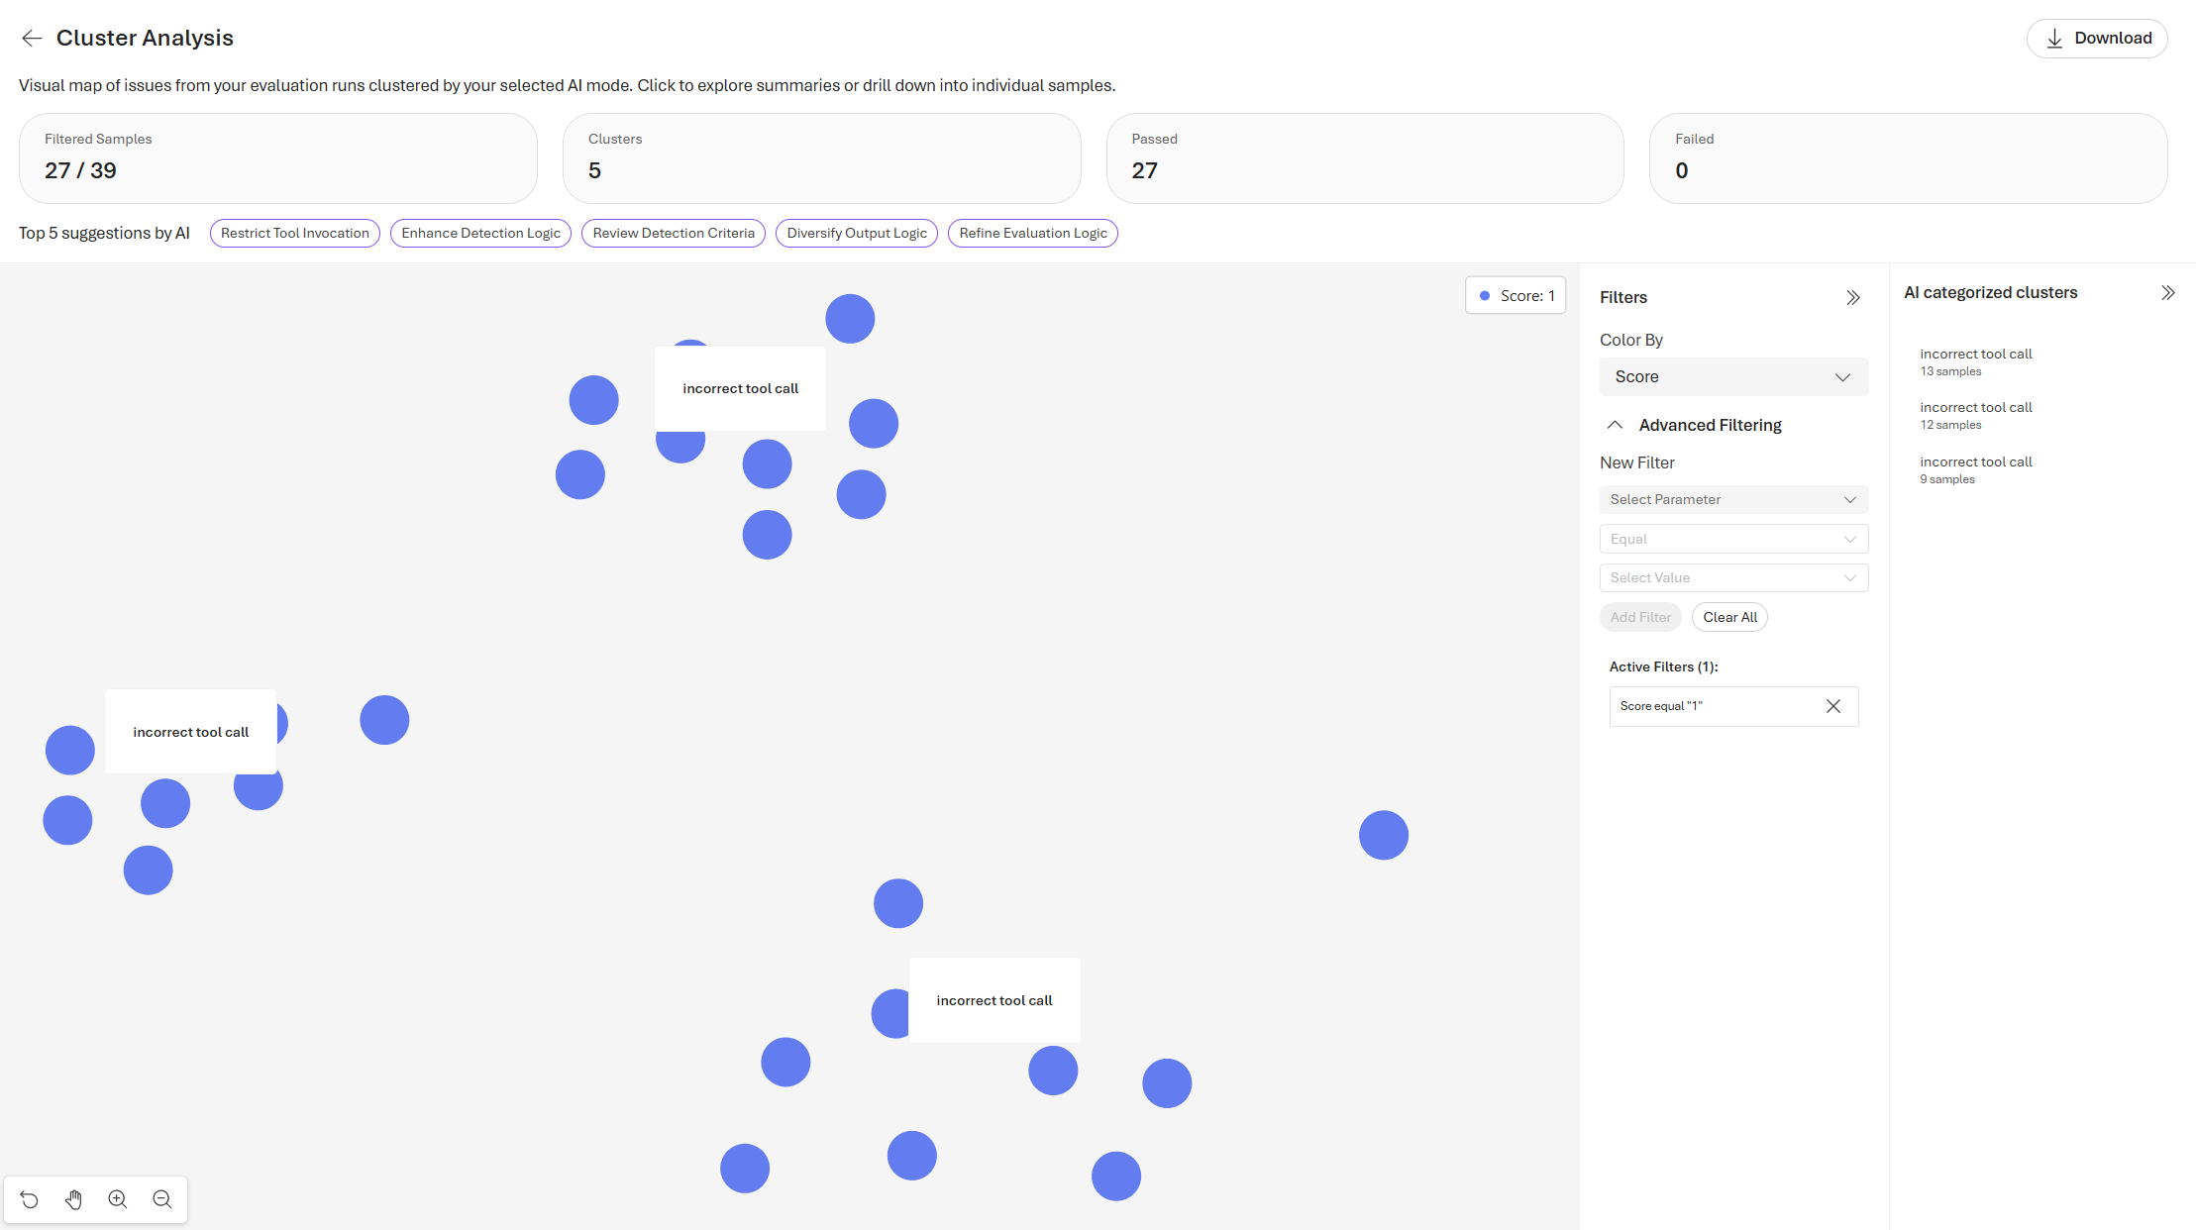
Task: Reset the view with the undo icon
Action: click(x=29, y=1198)
